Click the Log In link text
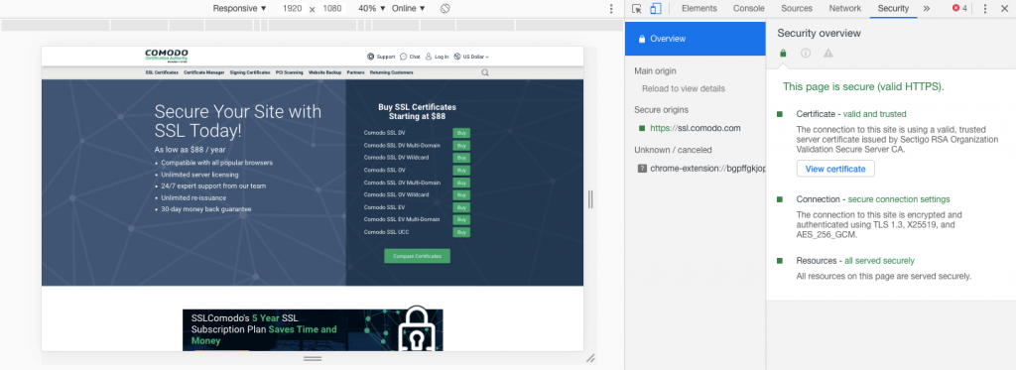The image size is (1016, 370). tap(442, 57)
